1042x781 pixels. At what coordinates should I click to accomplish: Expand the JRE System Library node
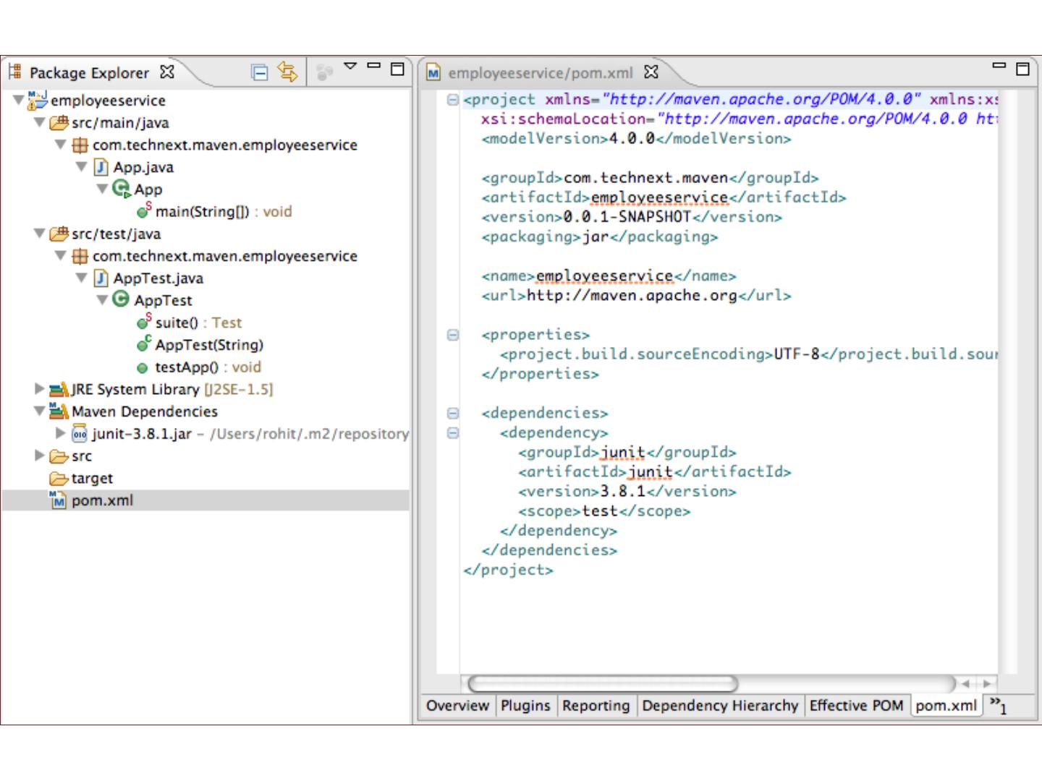click(x=39, y=389)
